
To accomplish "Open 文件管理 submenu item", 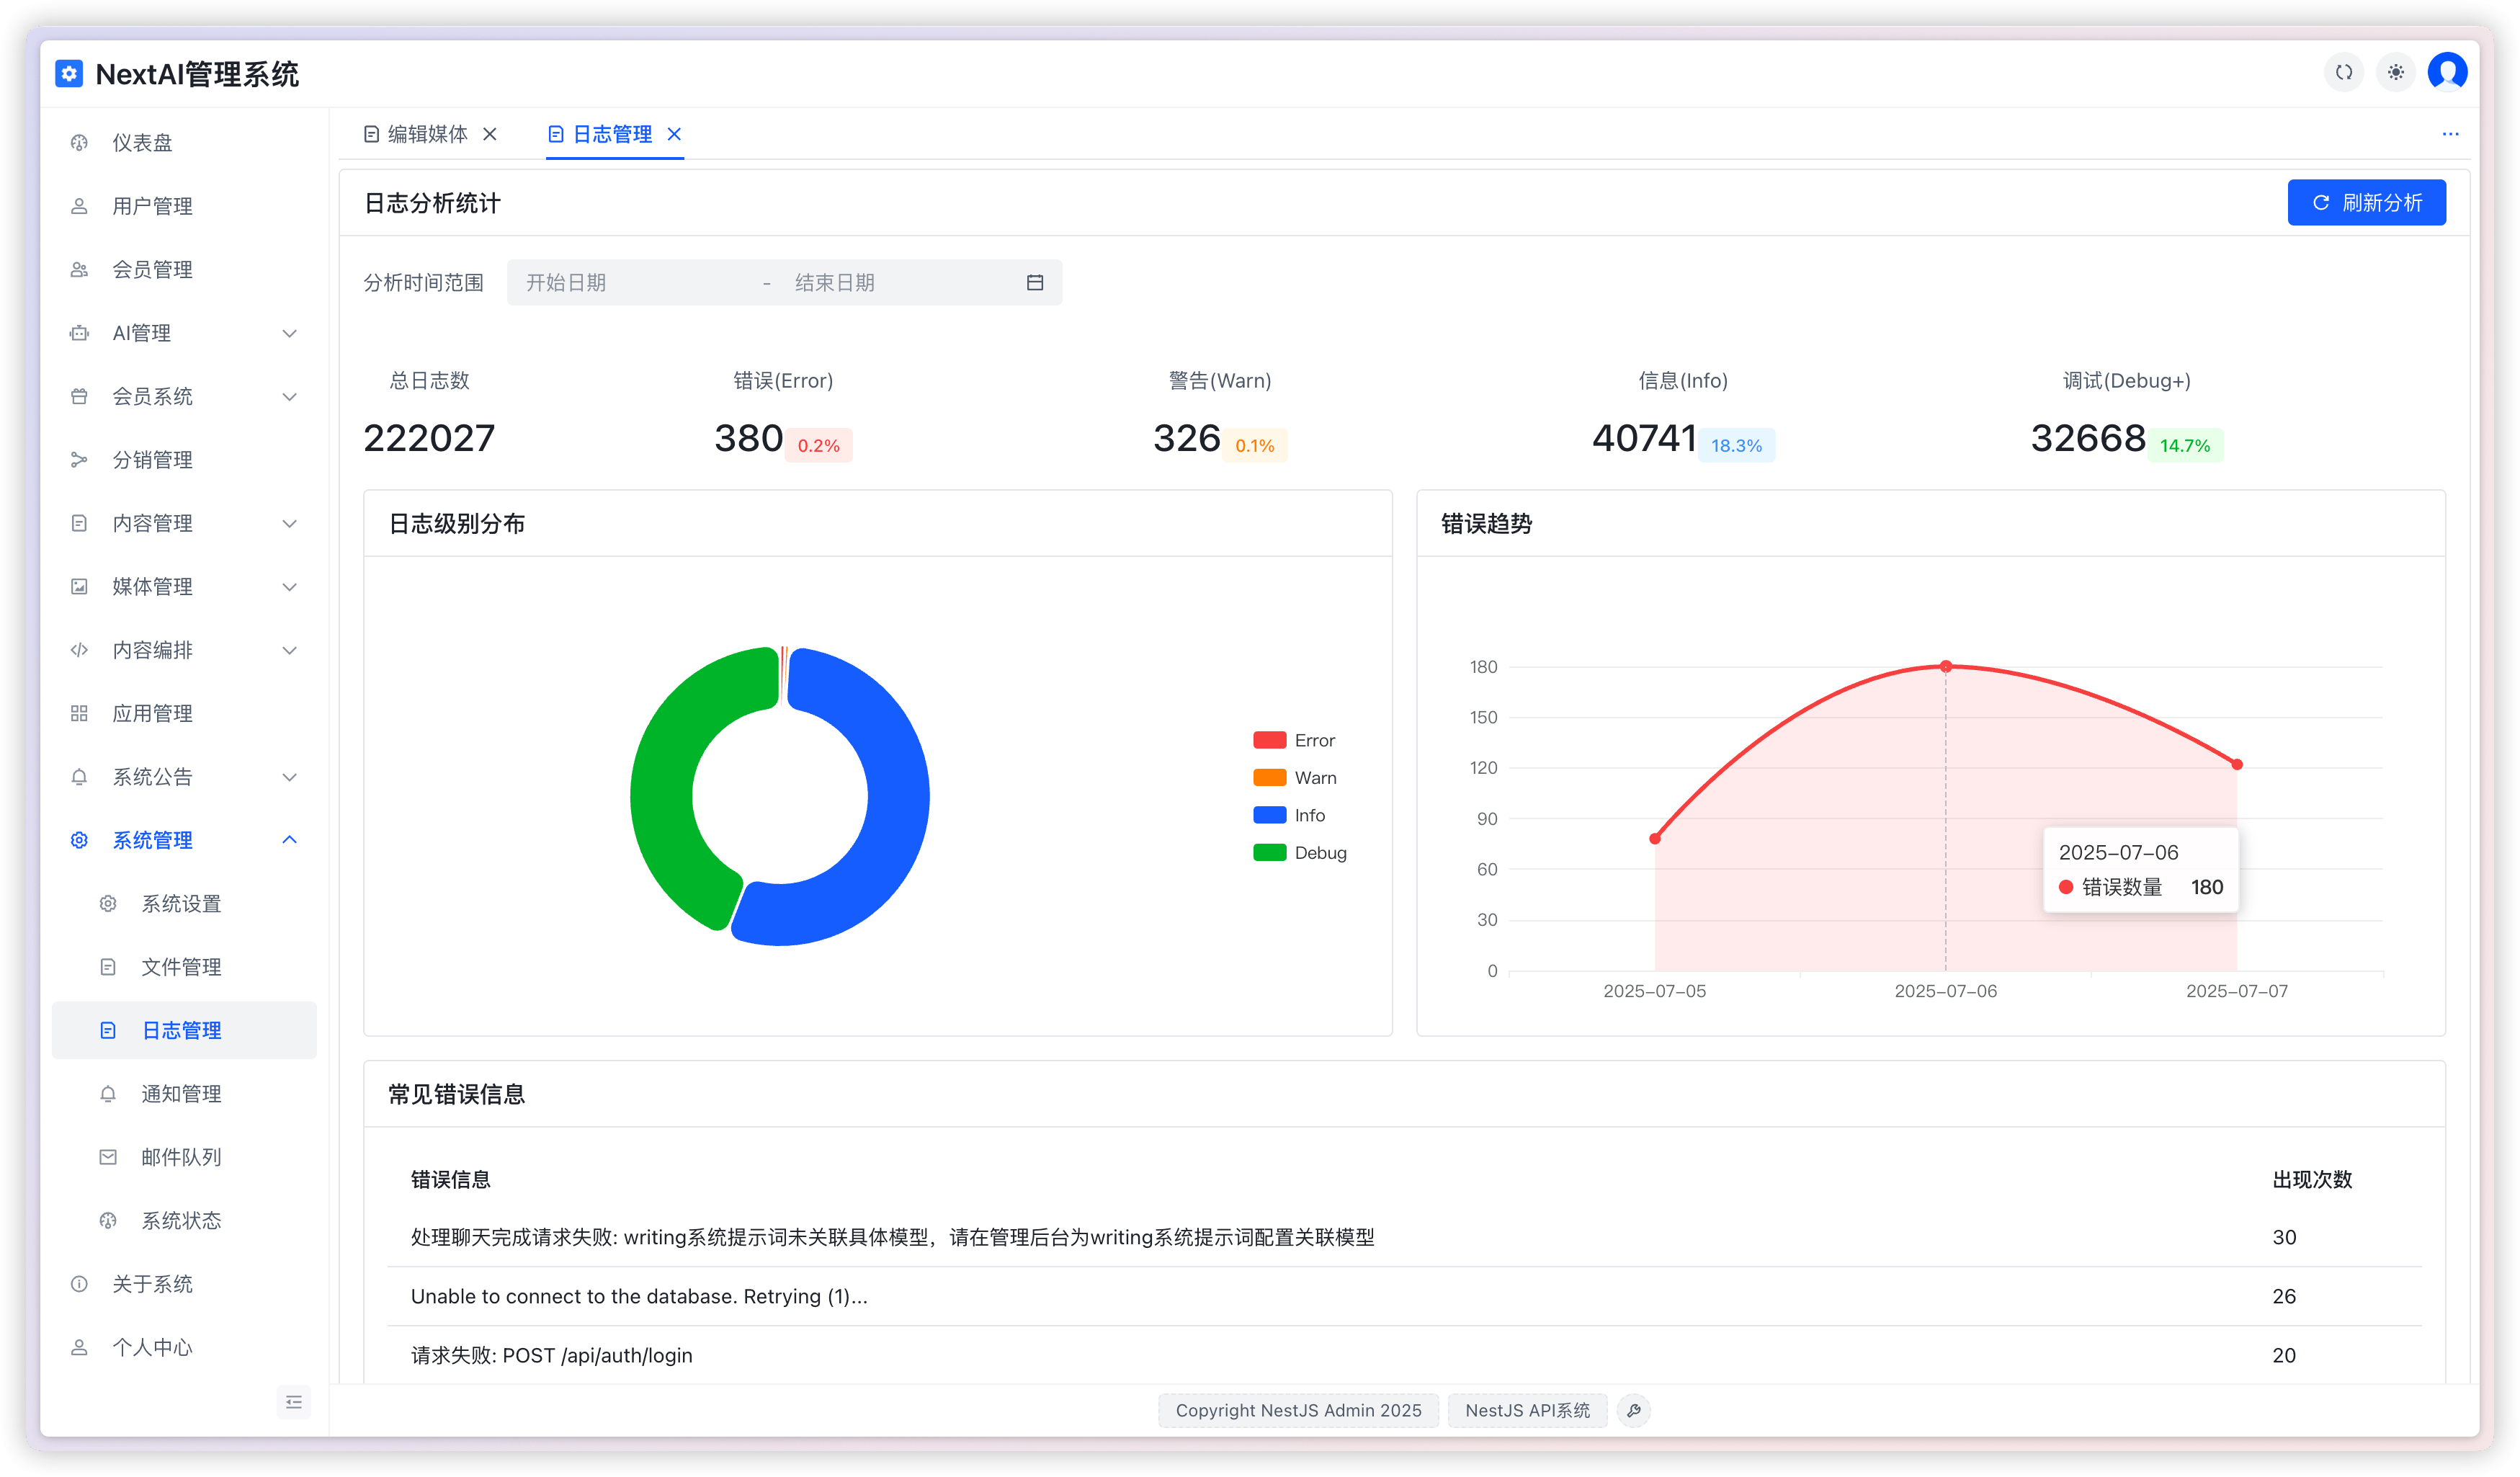I will [184, 967].
